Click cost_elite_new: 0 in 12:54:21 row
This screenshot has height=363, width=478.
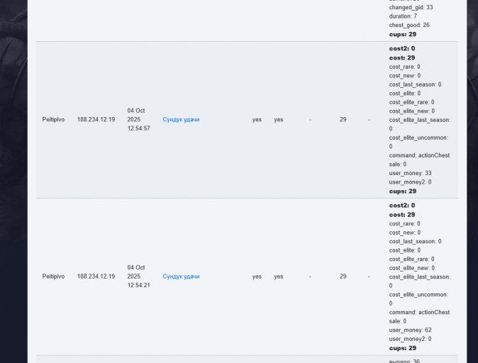pyautogui.click(x=412, y=268)
